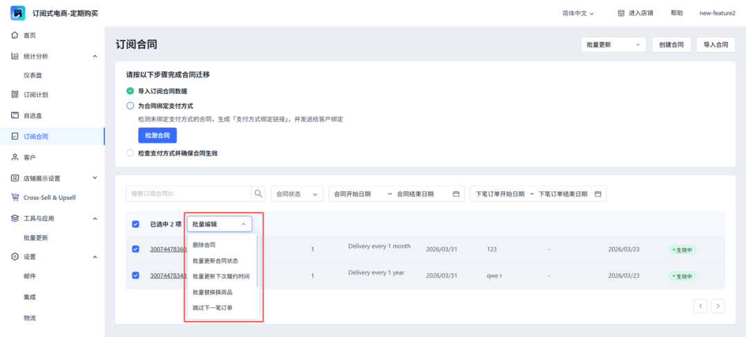Open the 订阅计划 sidebar icon
746x337 pixels.
pos(15,94)
